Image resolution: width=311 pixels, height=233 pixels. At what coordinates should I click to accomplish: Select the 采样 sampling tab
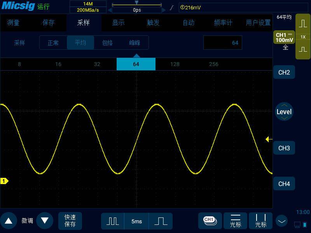[x=84, y=23]
